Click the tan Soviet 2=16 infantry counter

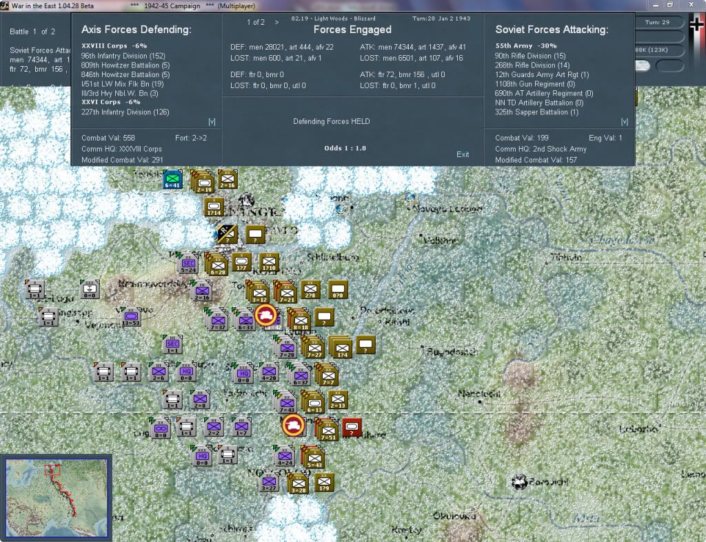[228, 179]
